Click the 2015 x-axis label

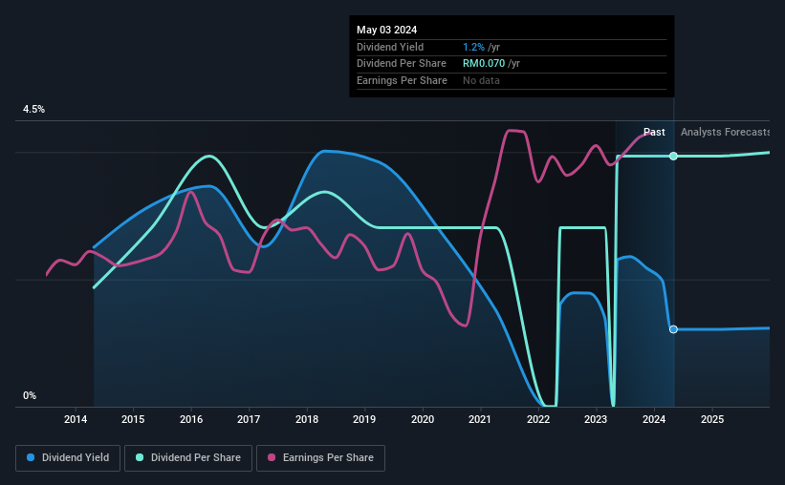click(133, 419)
